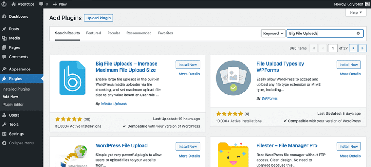
Task: Click the wpprotips site name
Action: tap(26, 4)
